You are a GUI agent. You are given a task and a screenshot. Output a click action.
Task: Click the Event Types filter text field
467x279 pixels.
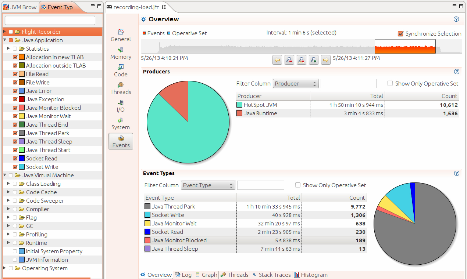pyautogui.click(x=261, y=185)
